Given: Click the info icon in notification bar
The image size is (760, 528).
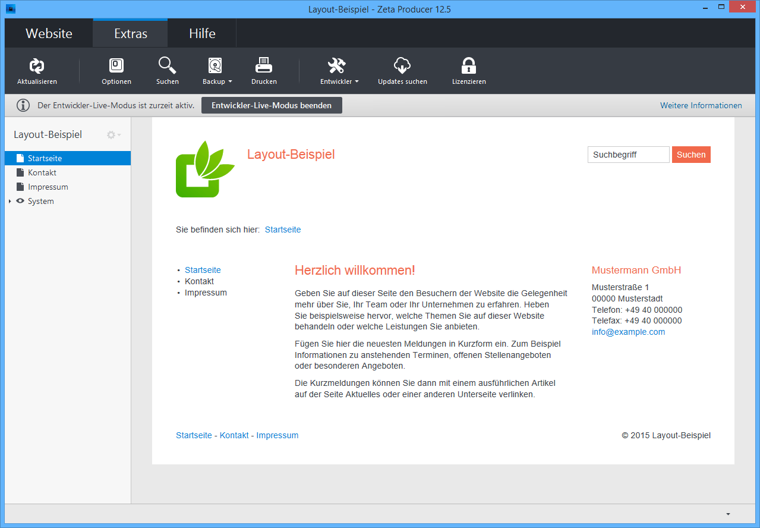Looking at the screenshot, I should point(23,106).
